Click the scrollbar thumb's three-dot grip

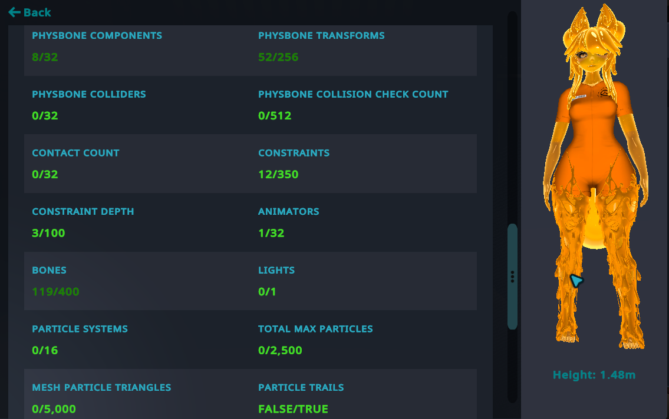tap(512, 277)
